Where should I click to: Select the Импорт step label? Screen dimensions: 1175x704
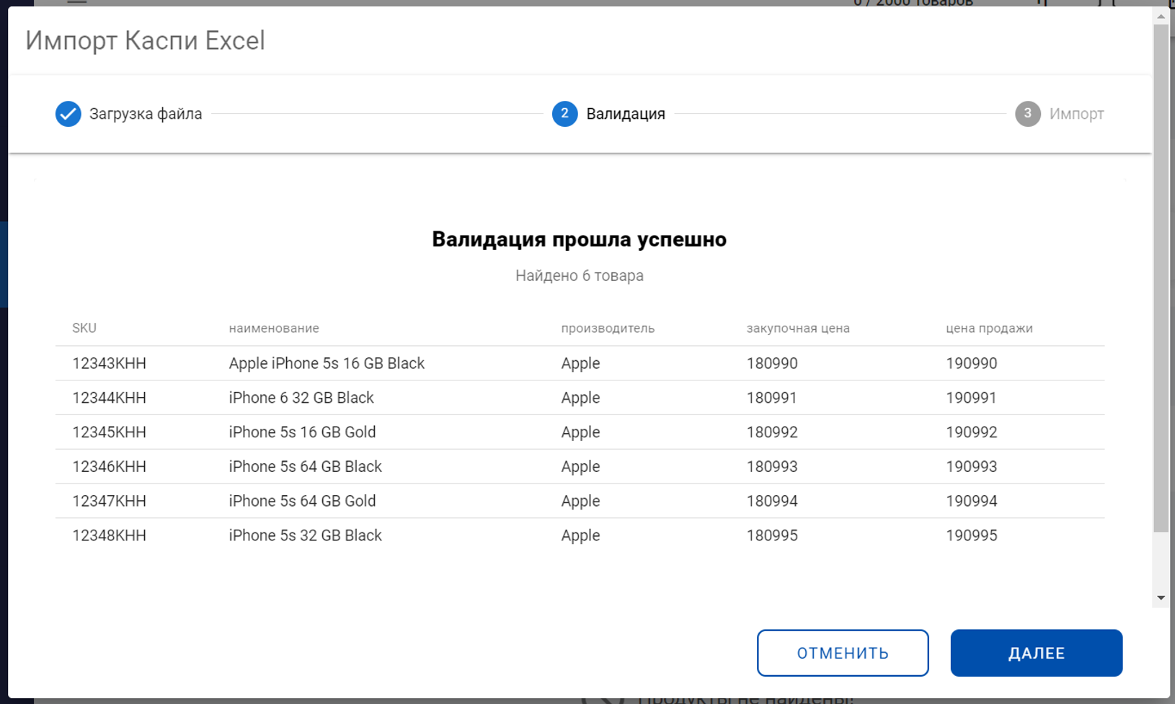[1076, 114]
